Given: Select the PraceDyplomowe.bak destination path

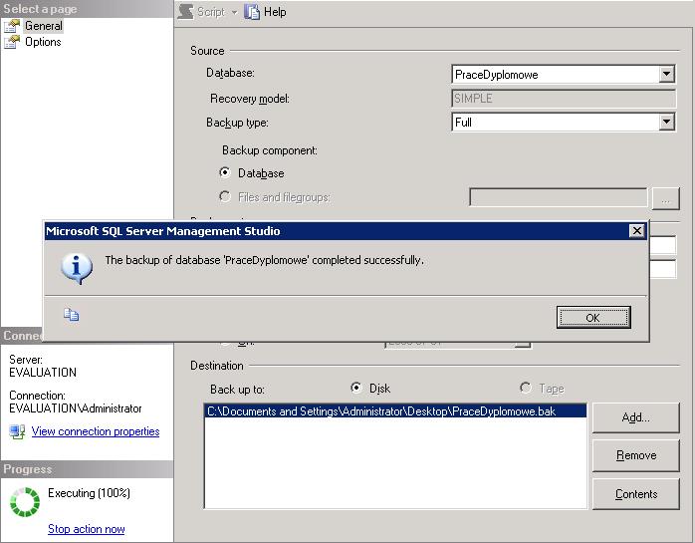Looking at the screenshot, I should pyautogui.click(x=396, y=411).
